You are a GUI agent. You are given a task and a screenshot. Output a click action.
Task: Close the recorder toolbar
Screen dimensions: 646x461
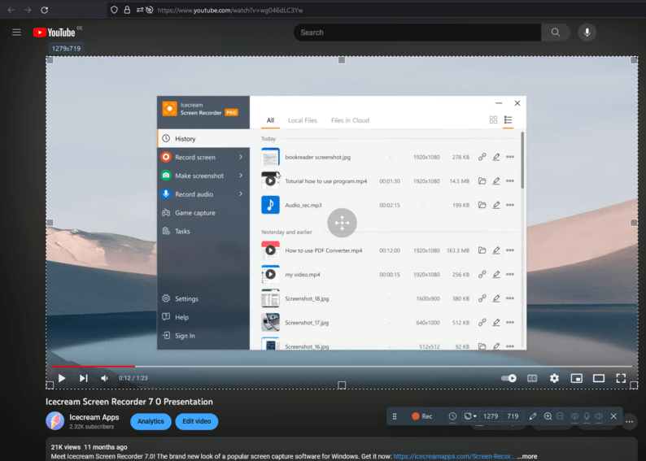[613, 416]
